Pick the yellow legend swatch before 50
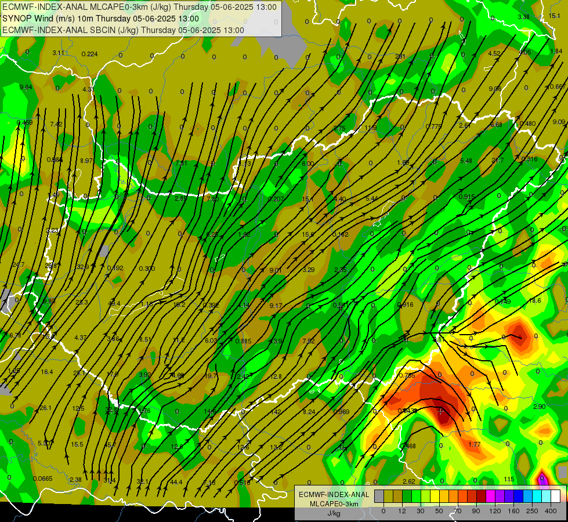Screen dimensions: 568x522 [435, 496]
